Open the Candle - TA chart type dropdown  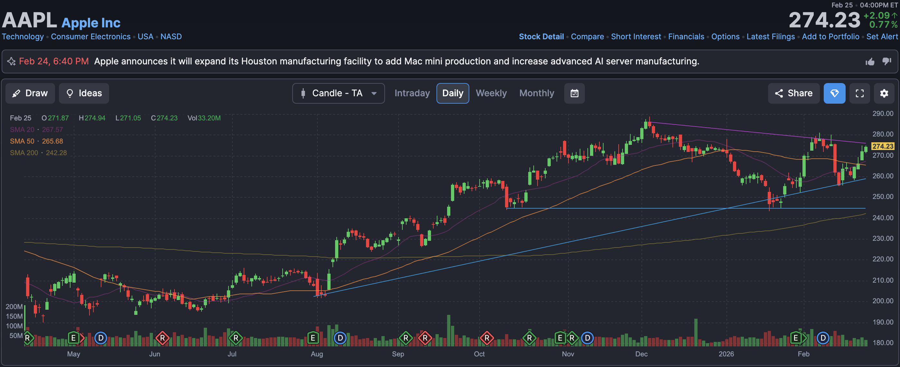(x=338, y=93)
